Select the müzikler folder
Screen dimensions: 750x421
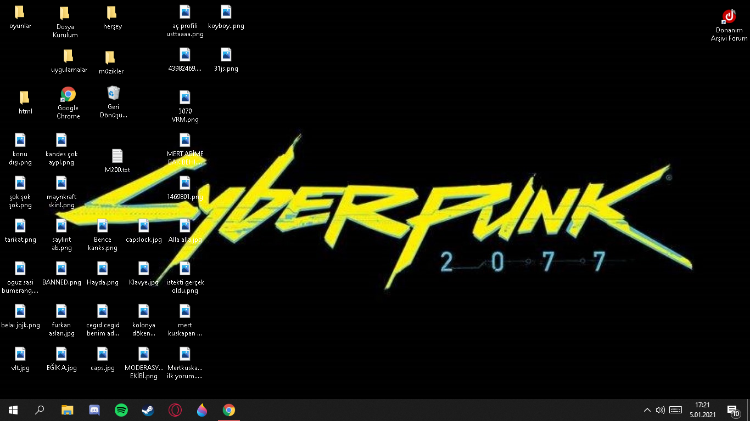pos(111,62)
